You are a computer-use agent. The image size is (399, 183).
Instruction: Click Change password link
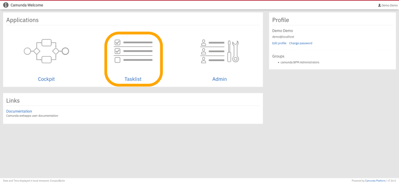point(301,43)
